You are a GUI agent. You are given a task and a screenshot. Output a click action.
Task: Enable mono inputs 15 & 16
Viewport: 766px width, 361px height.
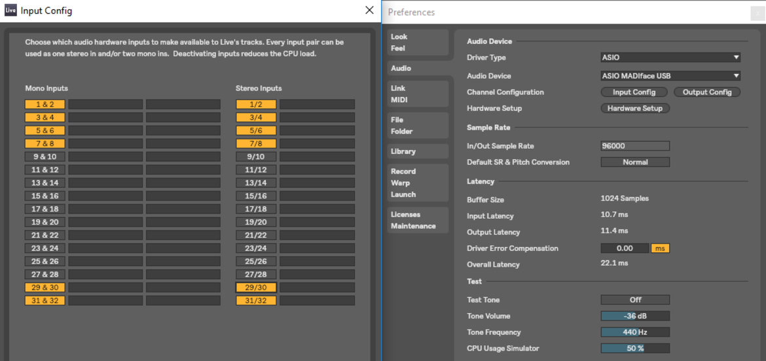pos(45,196)
